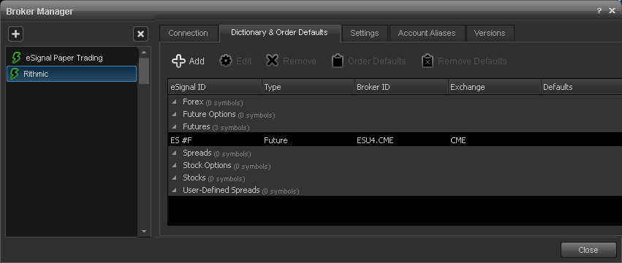
Task: Click the Futures group label
Action: [x=197, y=127]
